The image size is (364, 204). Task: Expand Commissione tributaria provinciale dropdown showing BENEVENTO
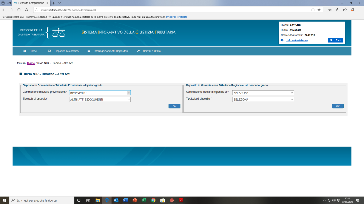100,93
